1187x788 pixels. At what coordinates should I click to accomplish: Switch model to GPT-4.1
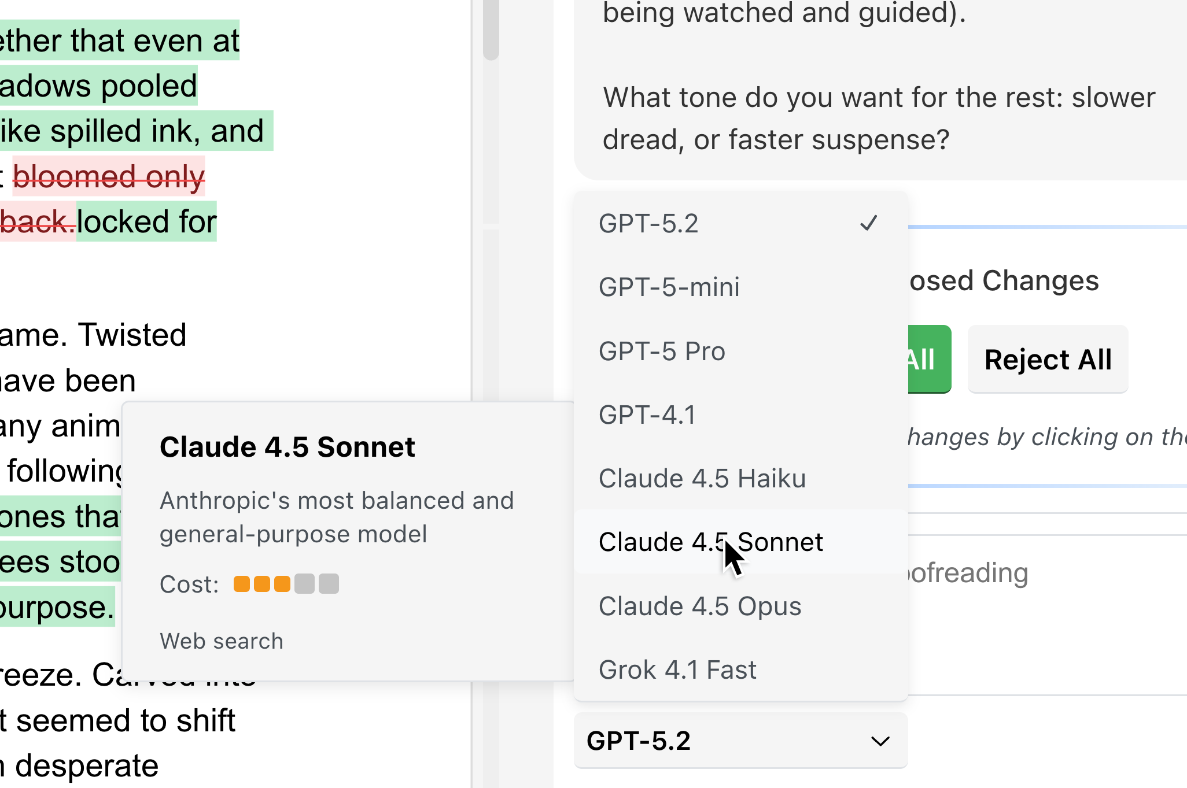click(647, 415)
